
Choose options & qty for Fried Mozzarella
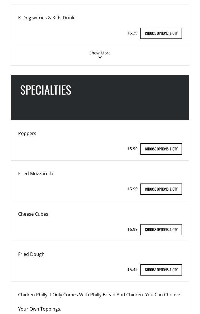(x=161, y=189)
